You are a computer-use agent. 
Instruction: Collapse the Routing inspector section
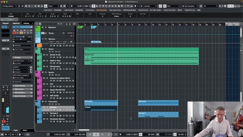pos(23,57)
